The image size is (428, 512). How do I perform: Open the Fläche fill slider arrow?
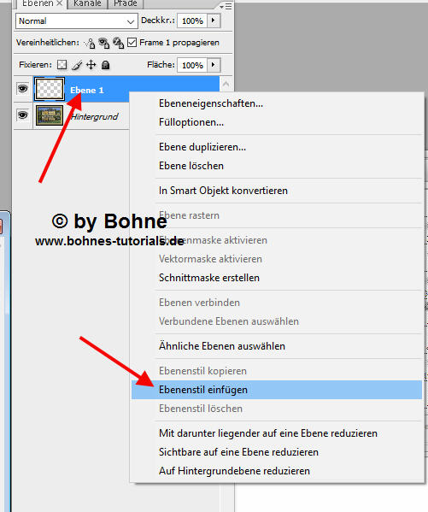[214, 65]
